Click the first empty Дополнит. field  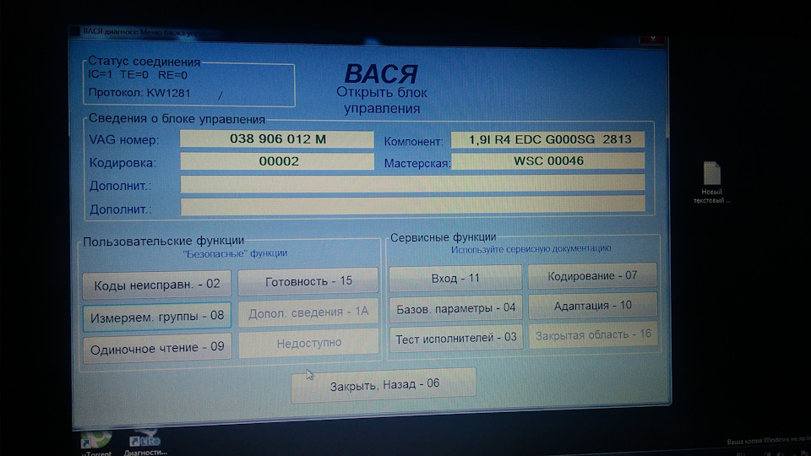tap(413, 183)
